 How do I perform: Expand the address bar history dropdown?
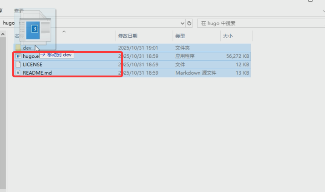(183, 23)
